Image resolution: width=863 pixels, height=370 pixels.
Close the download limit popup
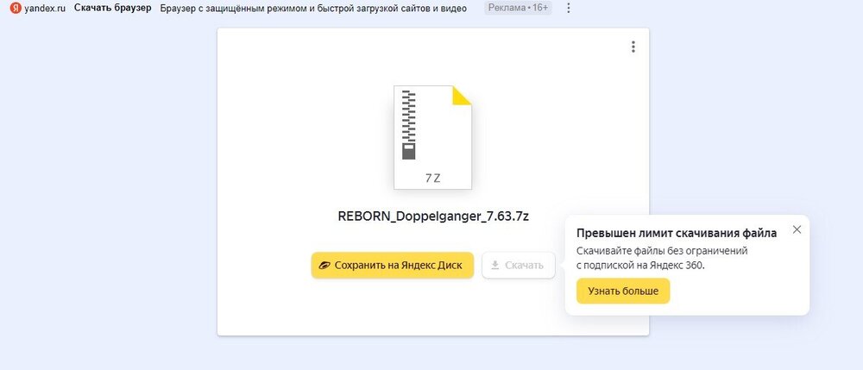[797, 229]
